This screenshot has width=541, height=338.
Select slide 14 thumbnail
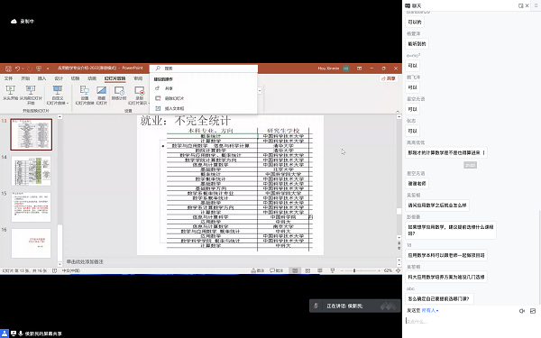tap(31, 170)
